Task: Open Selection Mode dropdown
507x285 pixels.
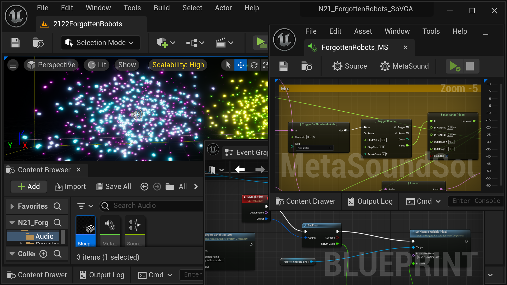Action: [x=100, y=43]
